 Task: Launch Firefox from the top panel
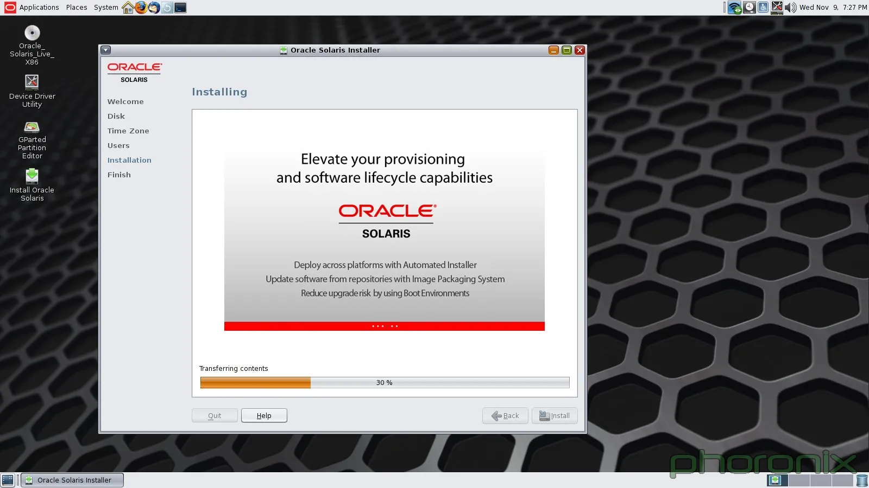(141, 8)
